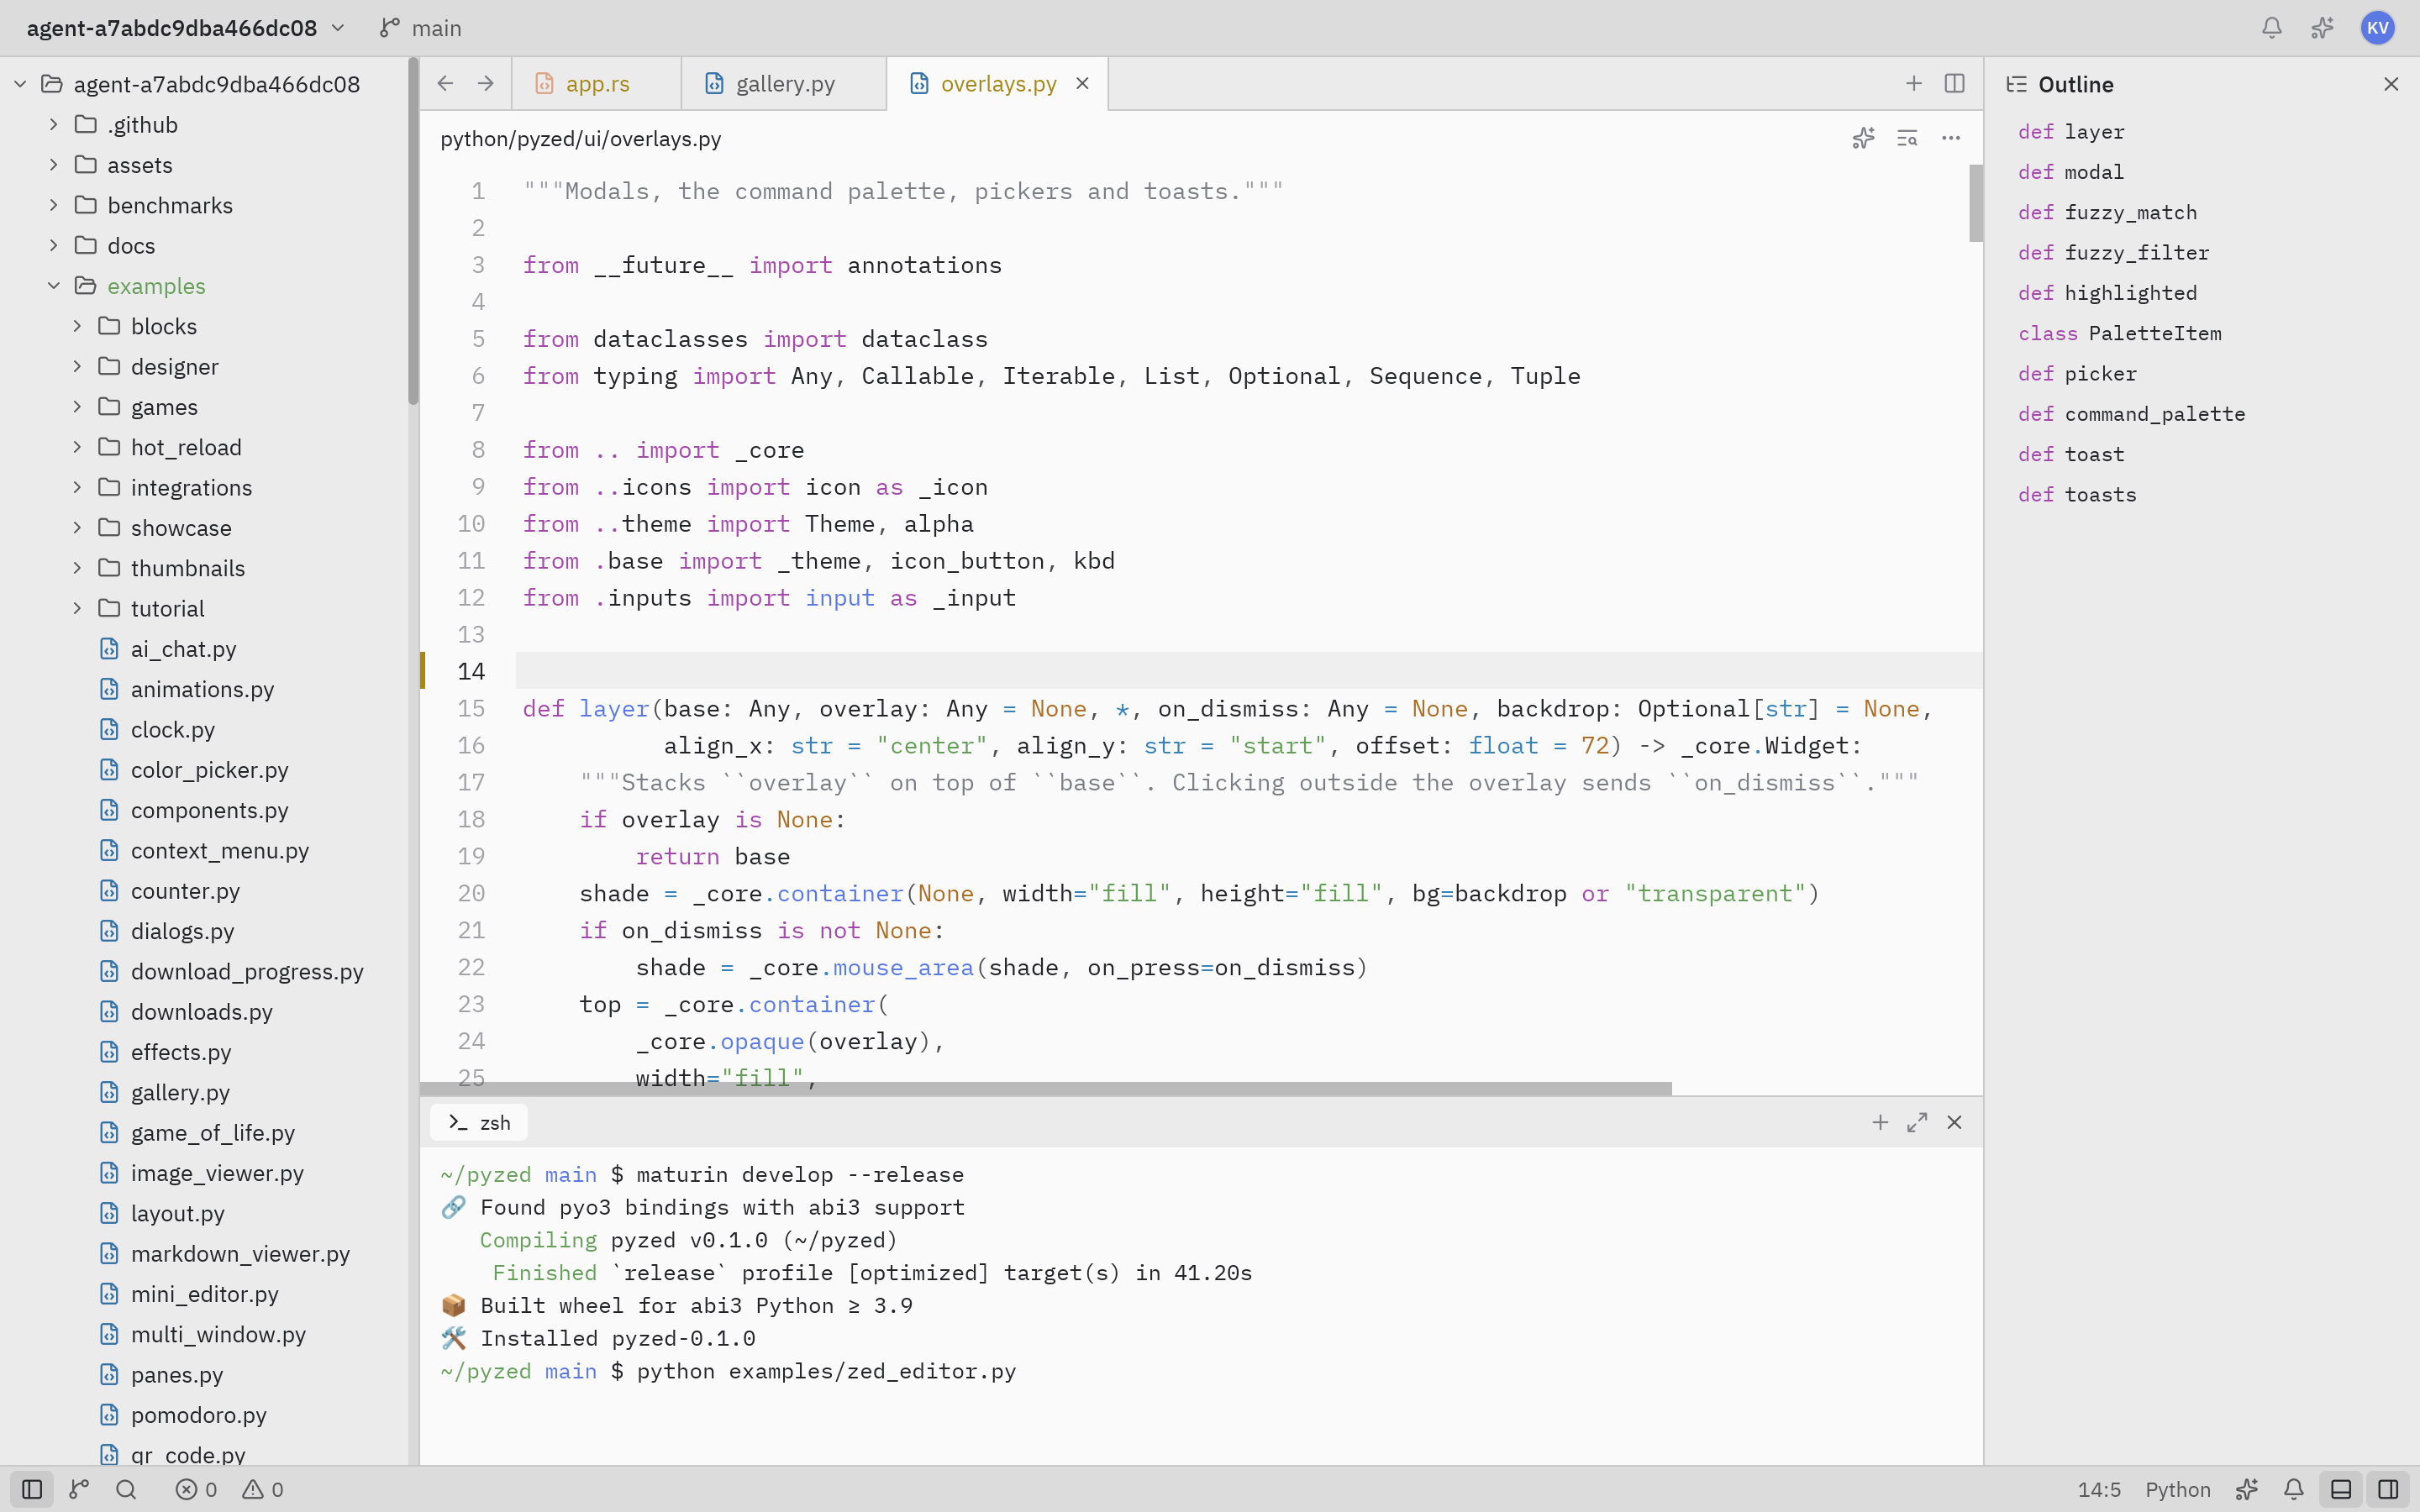Switch to the gallery.py tab
This screenshot has width=2420, height=1512.
[784, 84]
